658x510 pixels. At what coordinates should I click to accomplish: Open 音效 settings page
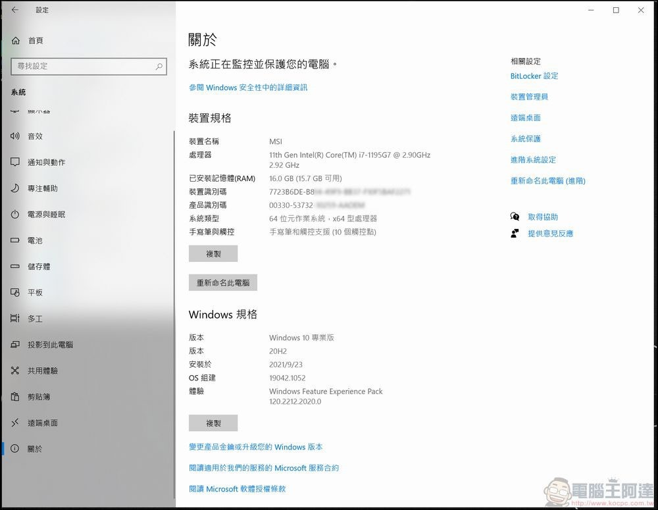point(88,136)
